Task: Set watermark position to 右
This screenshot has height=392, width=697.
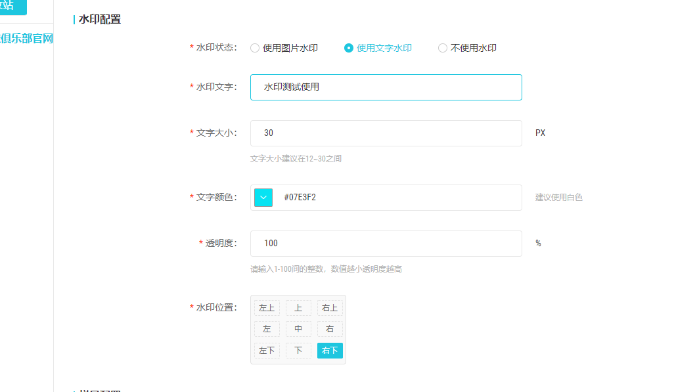Action: pyautogui.click(x=330, y=329)
